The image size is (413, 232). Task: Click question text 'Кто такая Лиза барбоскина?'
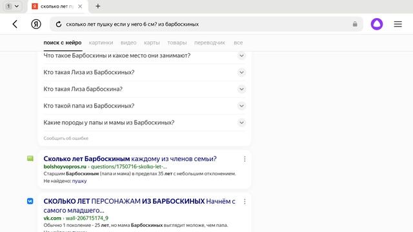(83, 89)
